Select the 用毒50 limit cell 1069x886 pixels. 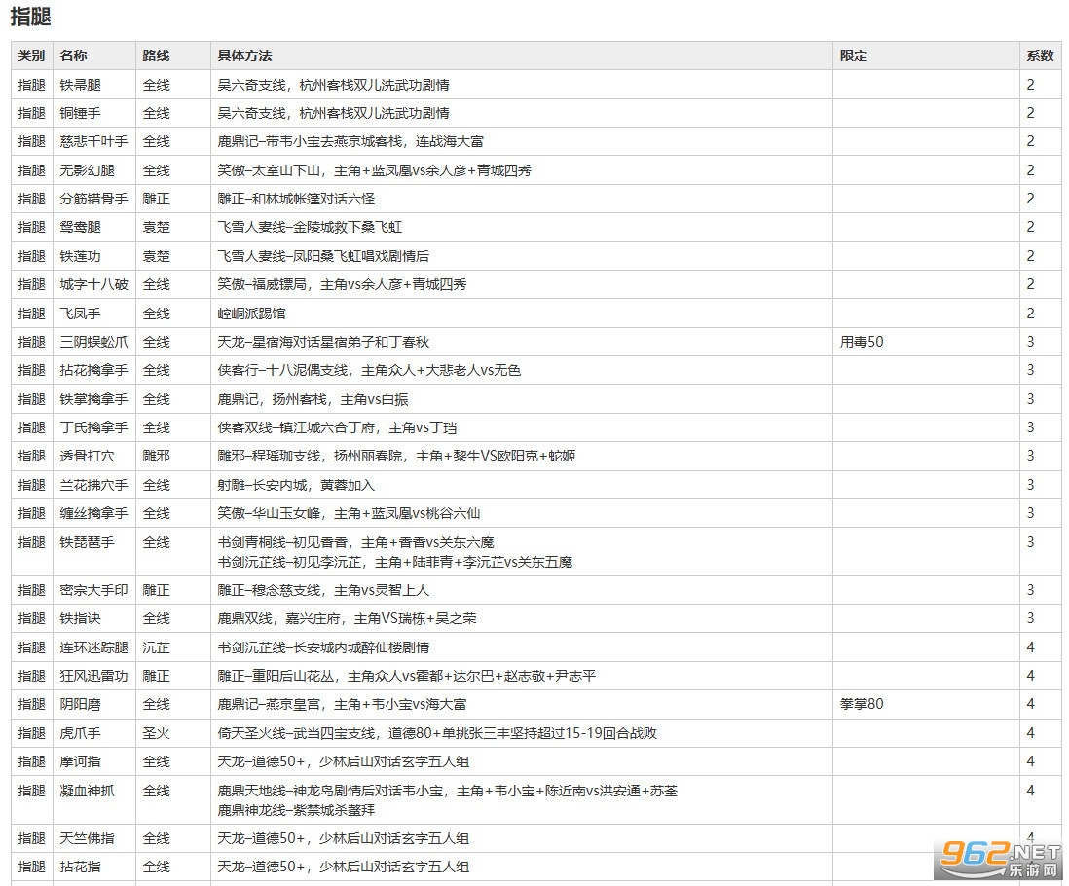pyautogui.click(x=927, y=342)
